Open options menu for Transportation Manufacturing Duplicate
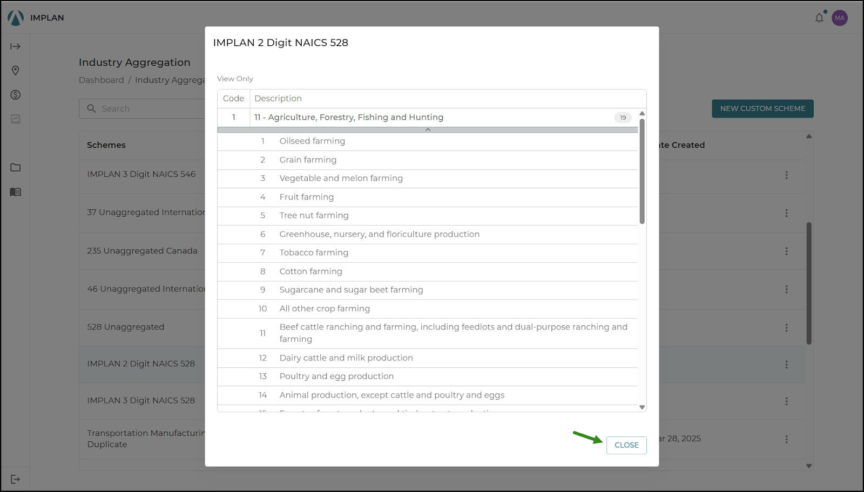The height and width of the screenshot is (492, 864). [x=786, y=439]
